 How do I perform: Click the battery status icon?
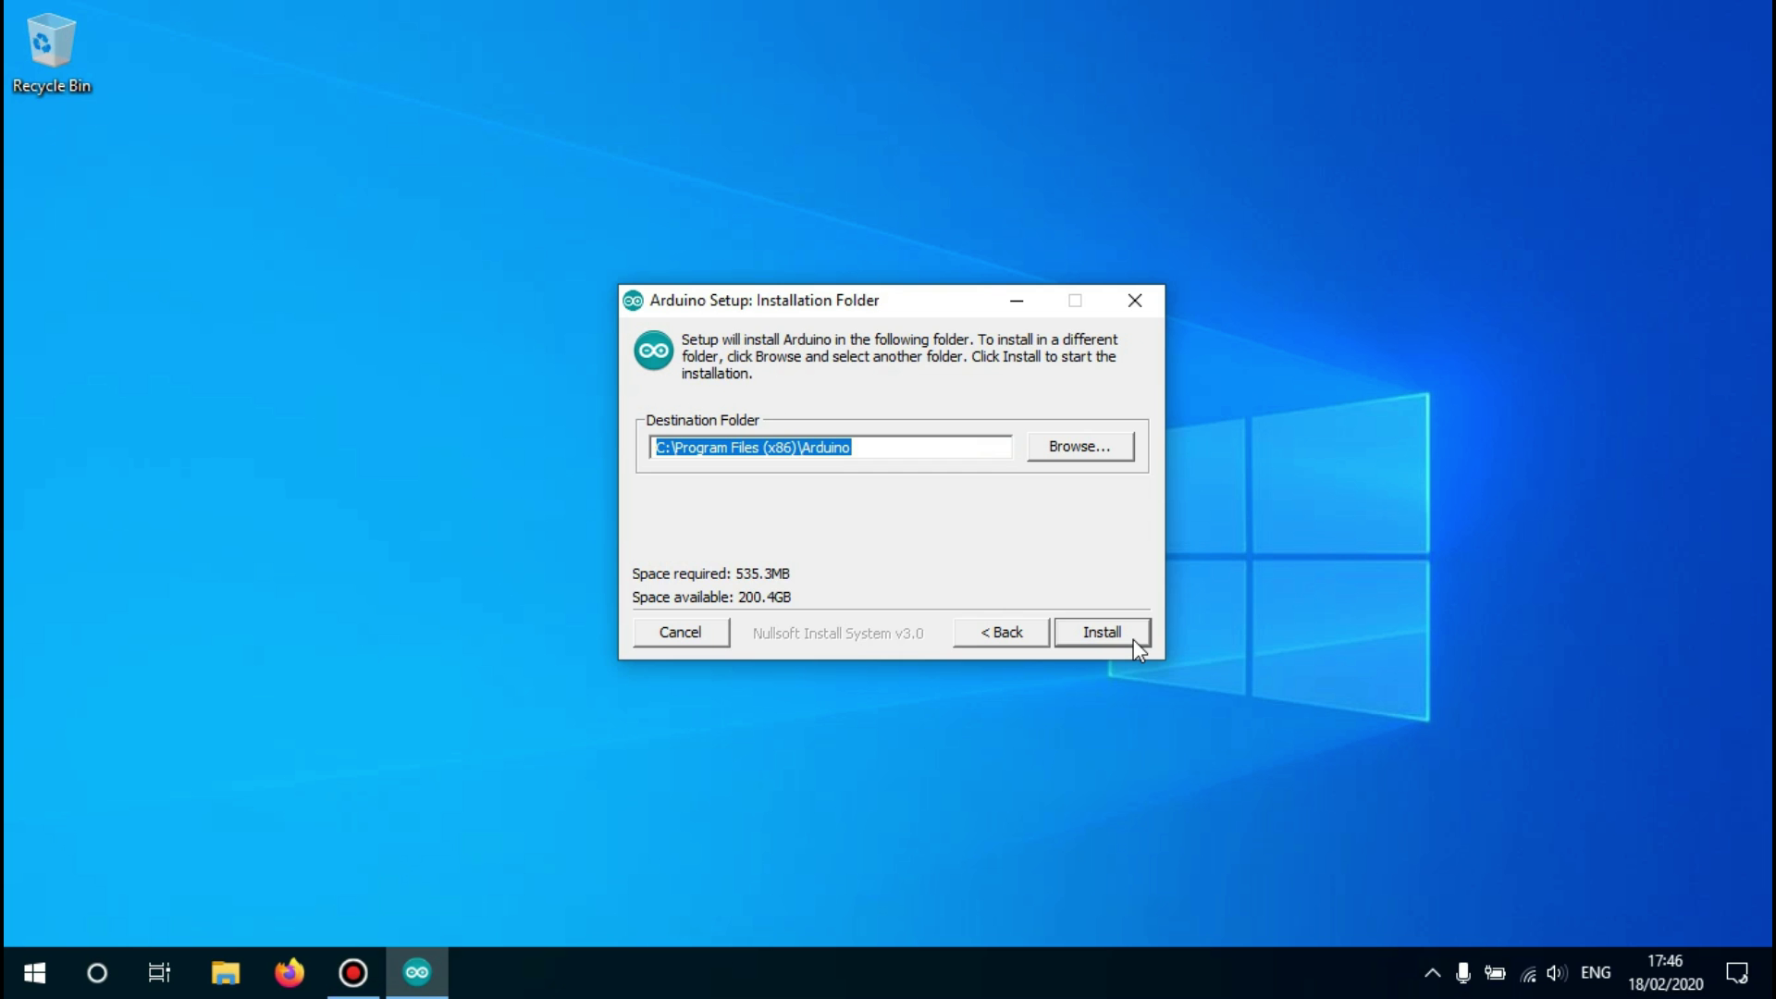(x=1495, y=972)
